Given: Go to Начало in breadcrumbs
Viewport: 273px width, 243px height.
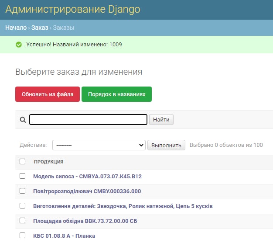Looking at the screenshot, I should point(16,28).
